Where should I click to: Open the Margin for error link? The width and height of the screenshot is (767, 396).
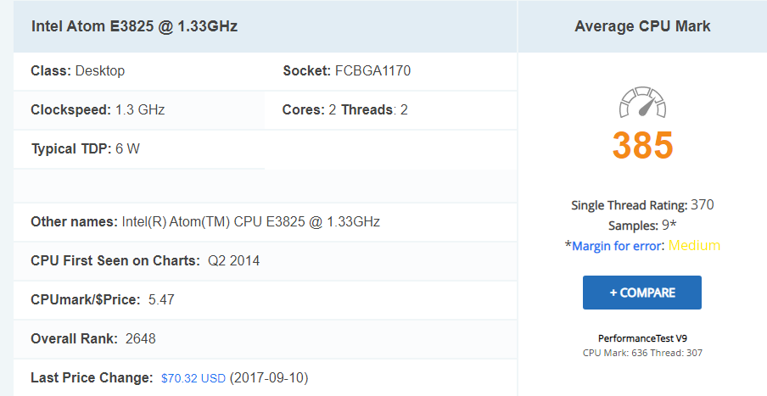point(616,245)
